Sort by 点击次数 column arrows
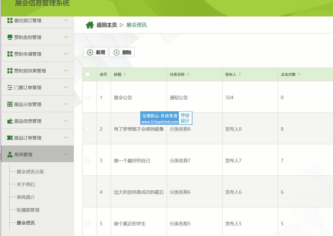The width and height of the screenshot is (333, 236). click(x=299, y=74)
